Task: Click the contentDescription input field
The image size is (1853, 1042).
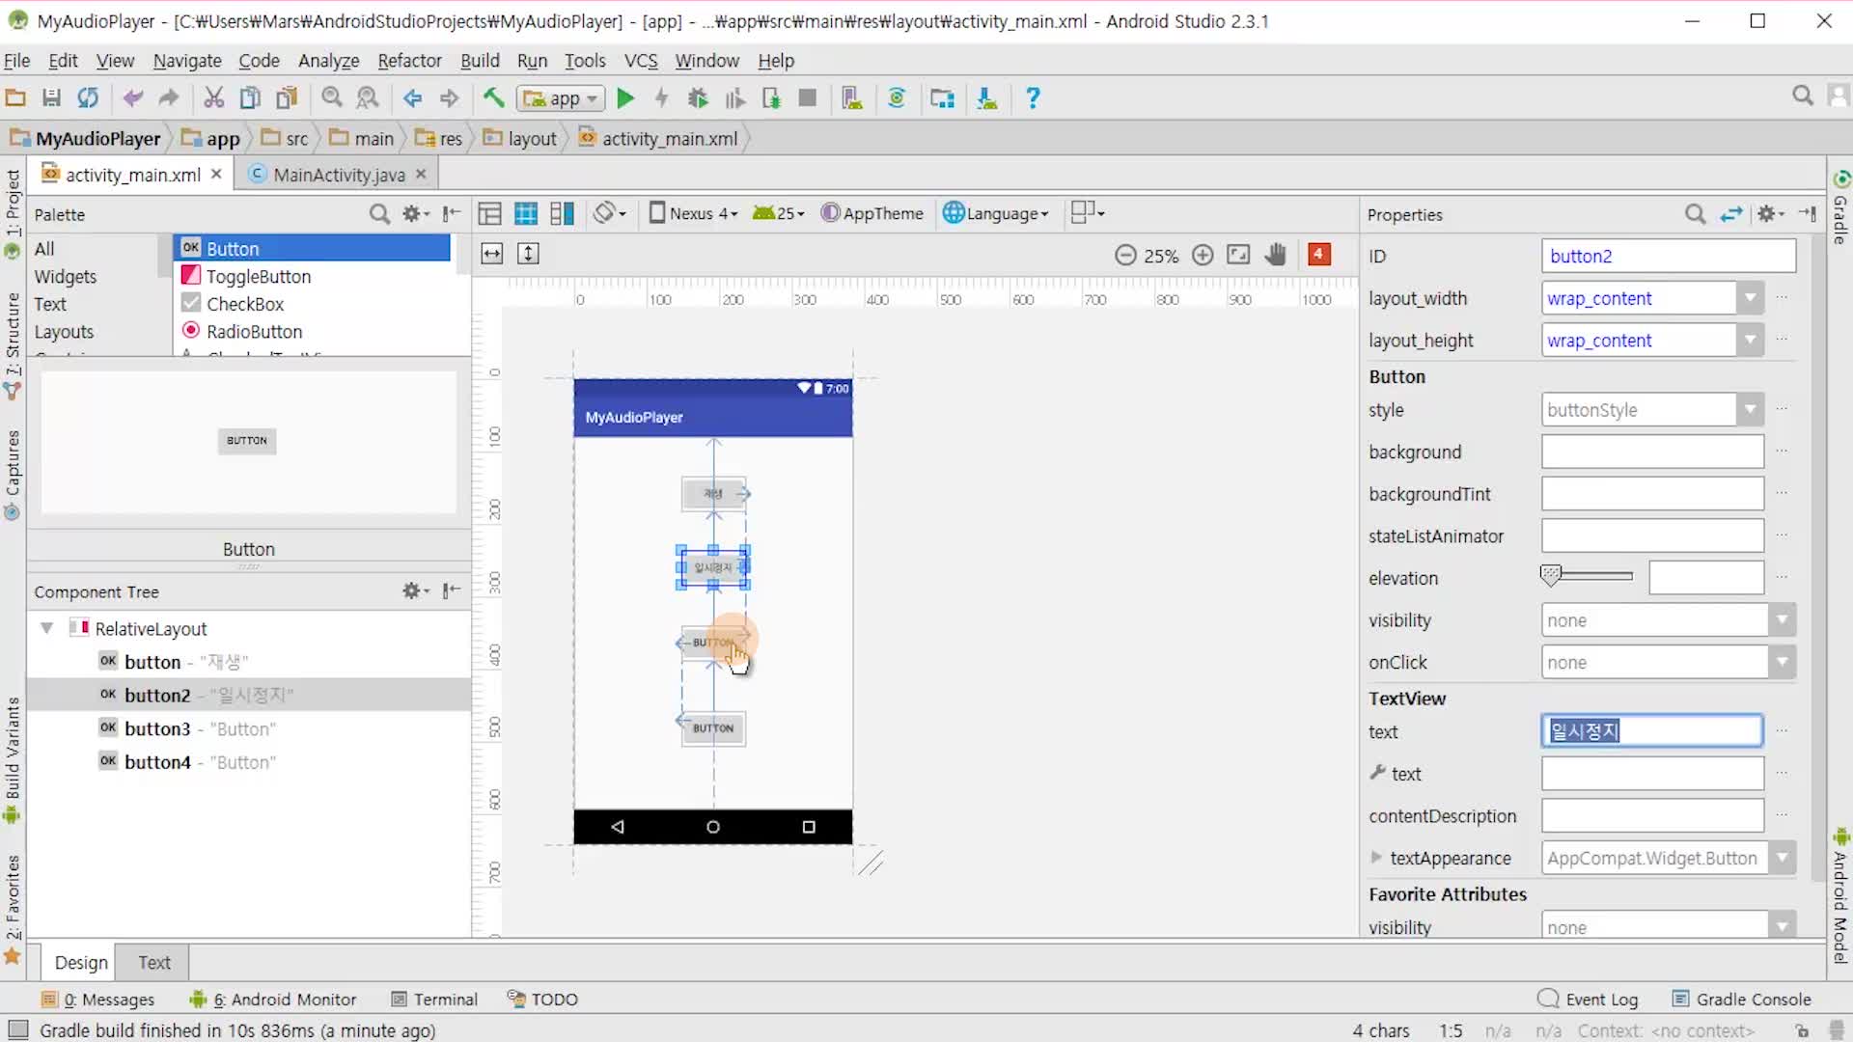Action: pos(1652,816)
